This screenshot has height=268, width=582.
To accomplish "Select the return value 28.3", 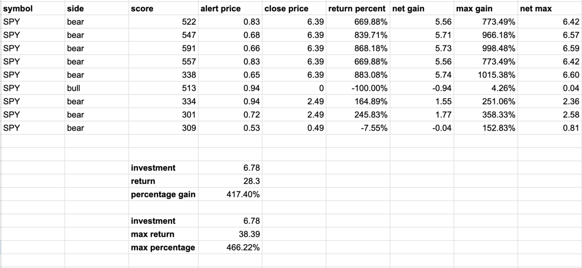I will click(x=230, y=181).
